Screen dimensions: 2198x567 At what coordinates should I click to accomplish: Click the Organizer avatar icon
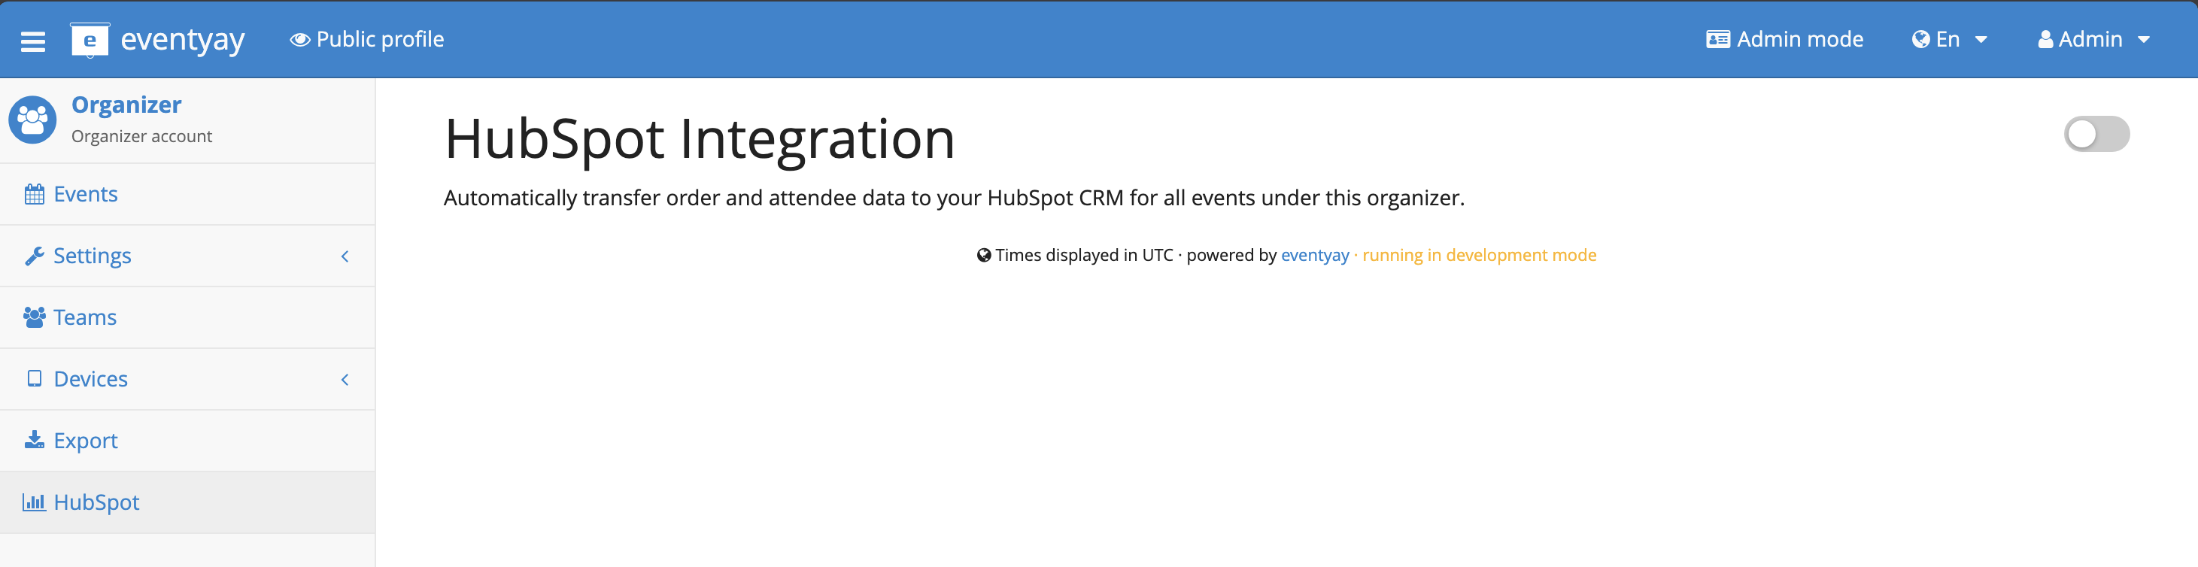(x=32, y=120)
